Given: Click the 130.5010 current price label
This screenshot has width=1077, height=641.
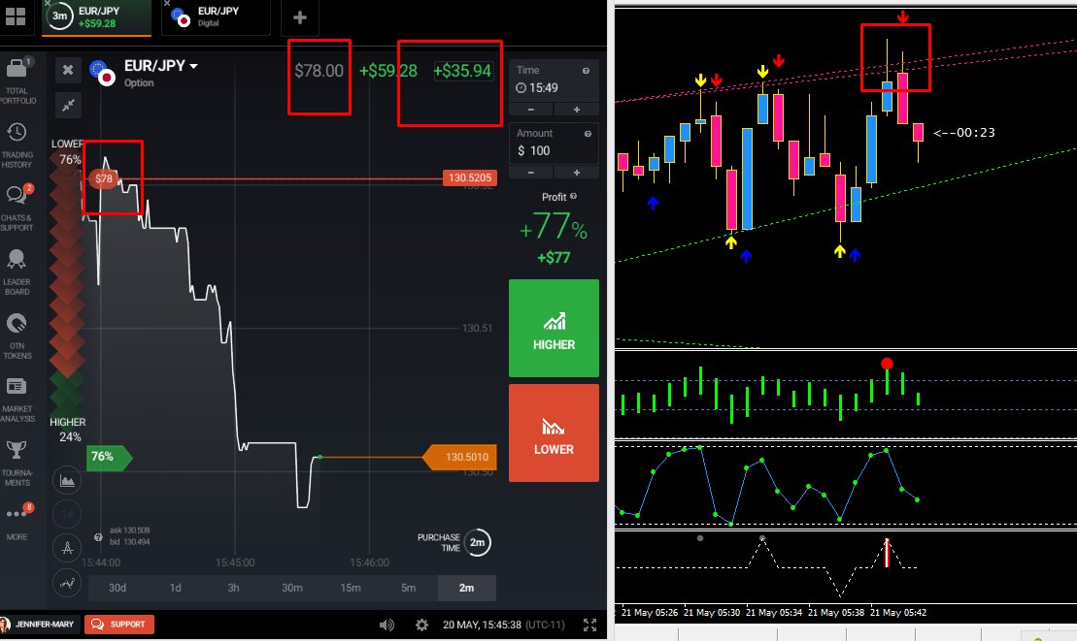Looking at the screenshot, I should pyautogui.click(x=460, y=458).
